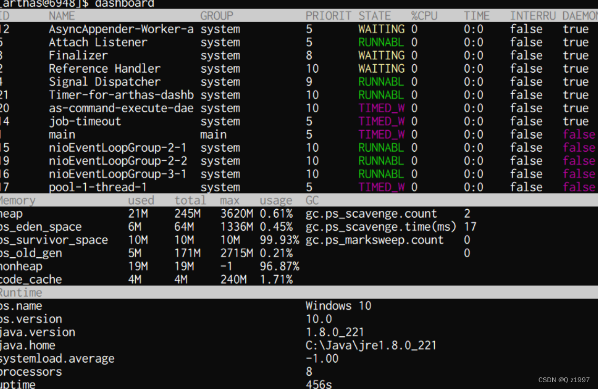Image resolution: width=598 pixels, height=389 pixels.
Task: Click the systemload value -1.00
Action: 322,358
